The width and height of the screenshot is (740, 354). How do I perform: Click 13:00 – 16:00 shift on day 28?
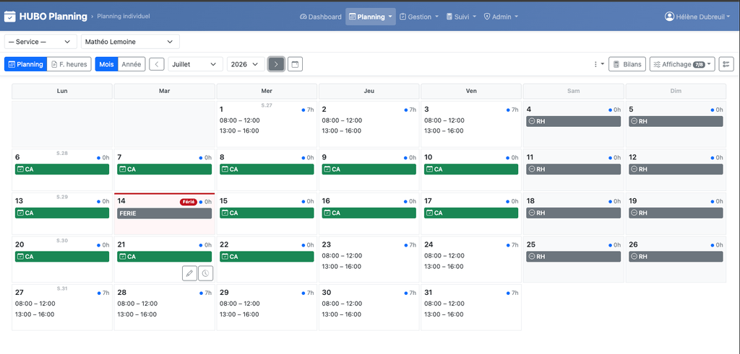pos(137,314)
